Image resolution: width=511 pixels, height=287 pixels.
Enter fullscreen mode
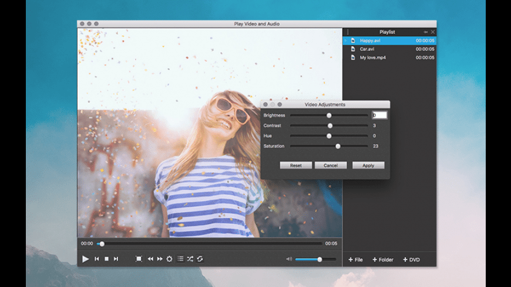click(x=139, y=259)
